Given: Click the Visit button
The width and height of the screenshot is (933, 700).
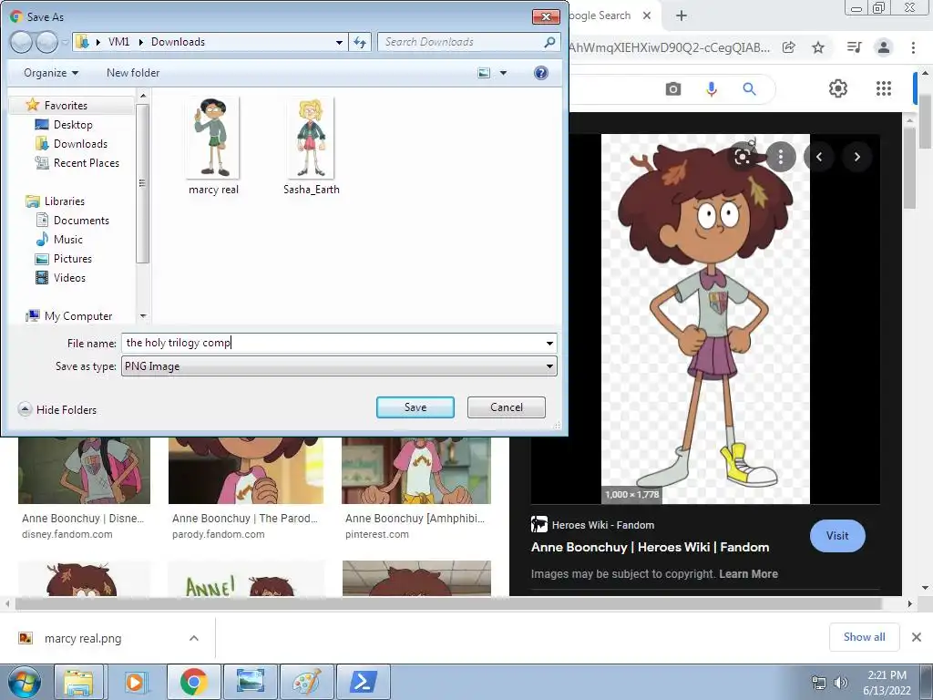Looking at the screenshot, I should tap(837, 536).
